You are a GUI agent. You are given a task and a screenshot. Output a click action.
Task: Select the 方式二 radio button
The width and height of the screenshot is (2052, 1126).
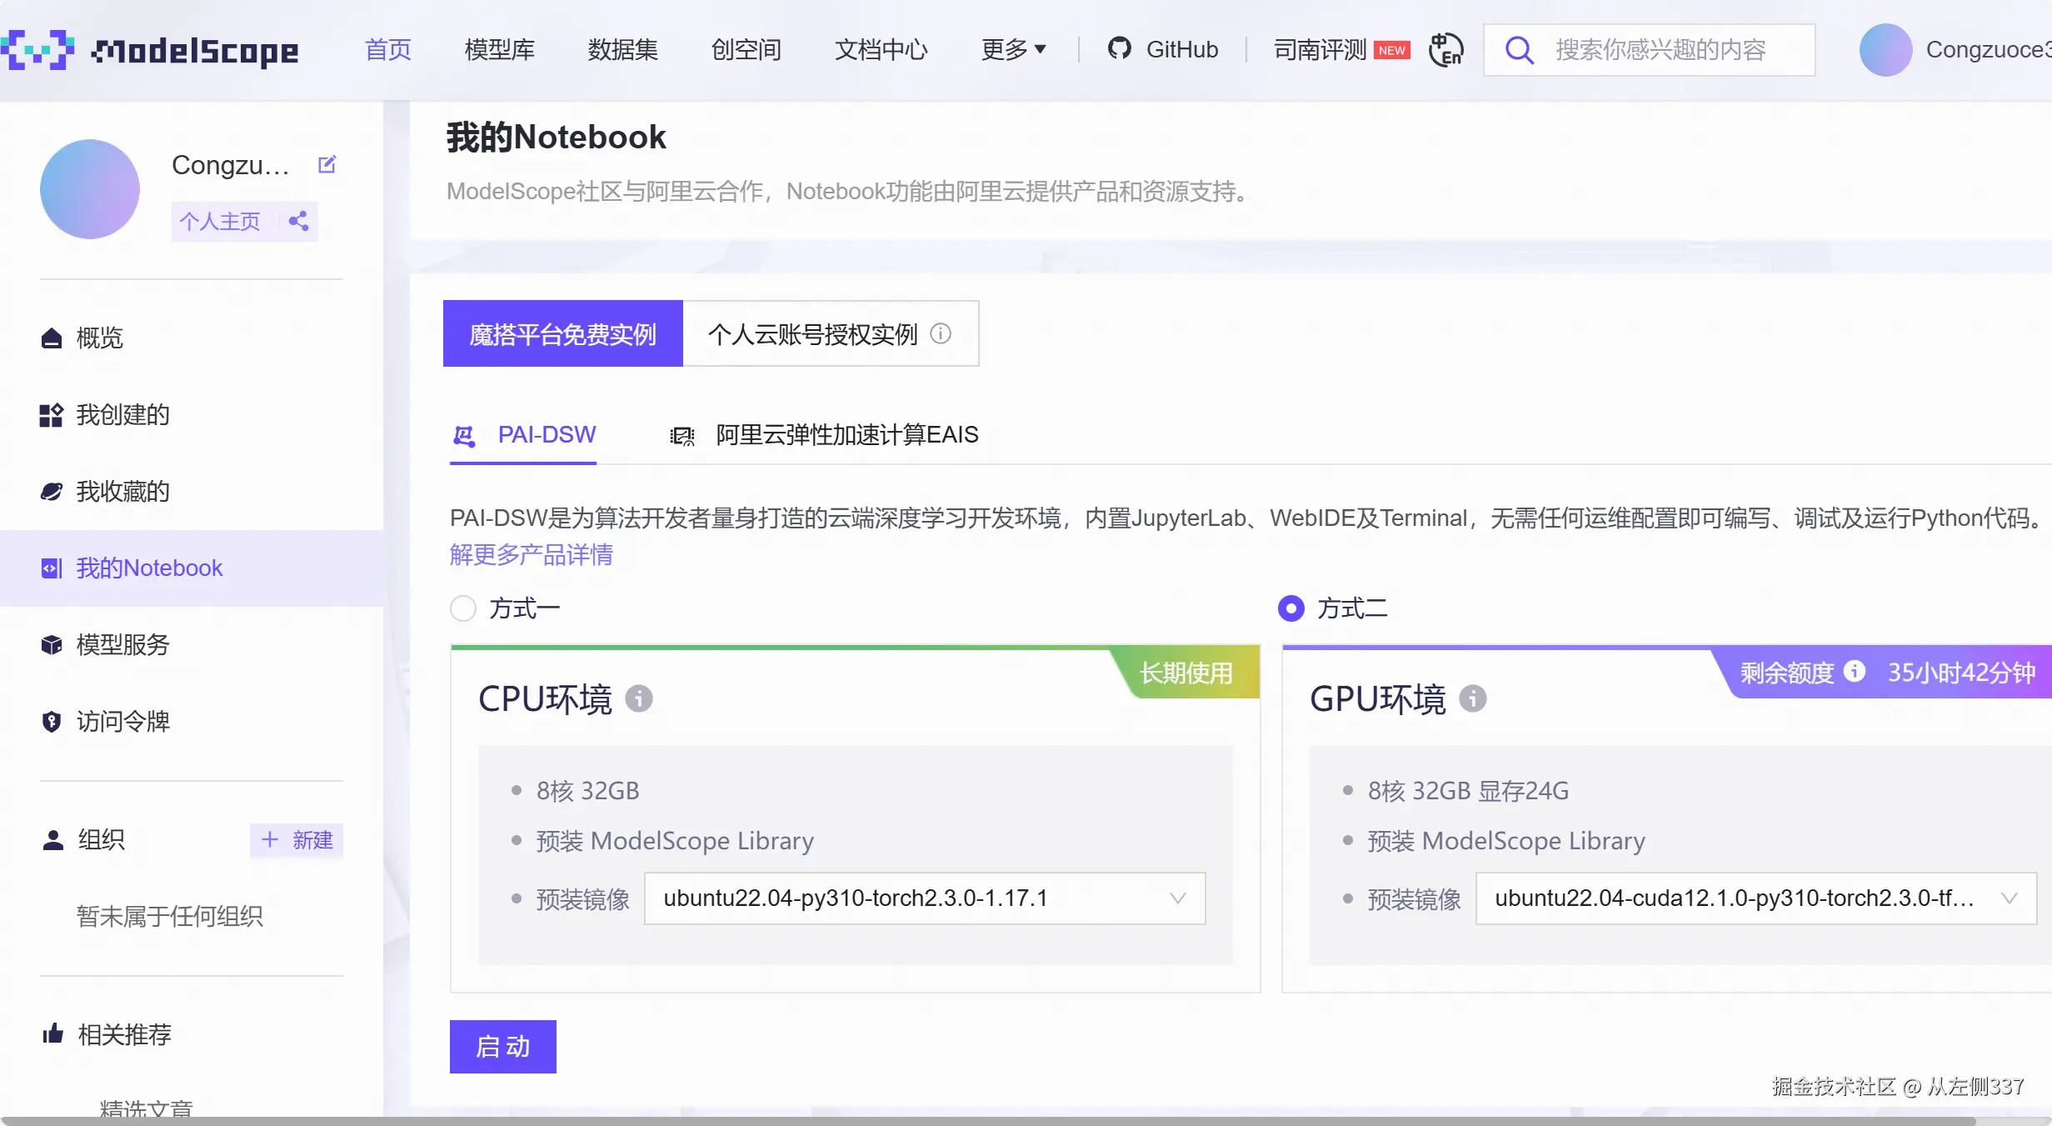pyautogui.click(x=1291, y=608)
